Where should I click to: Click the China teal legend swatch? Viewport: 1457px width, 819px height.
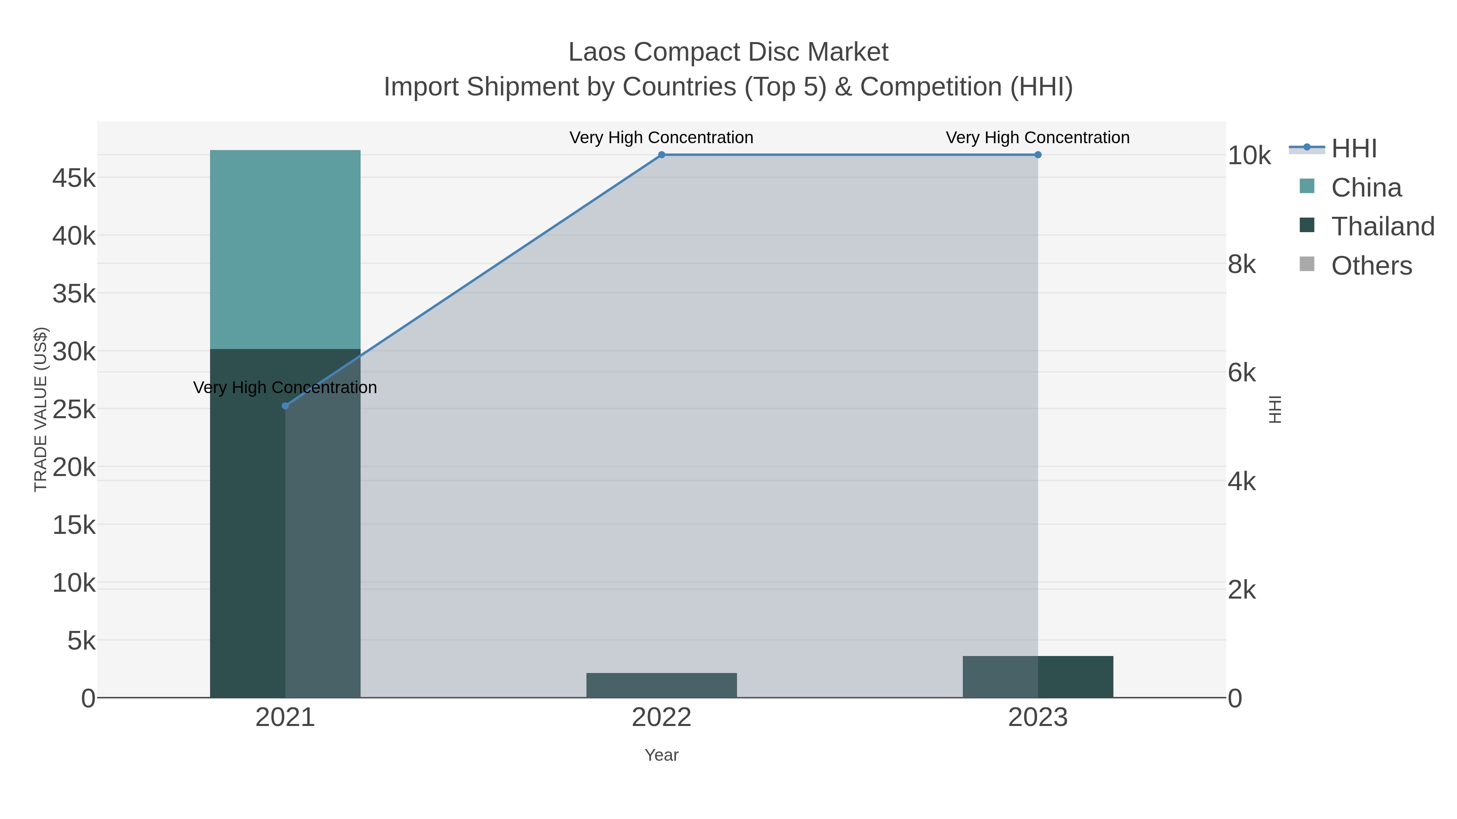1307,186
